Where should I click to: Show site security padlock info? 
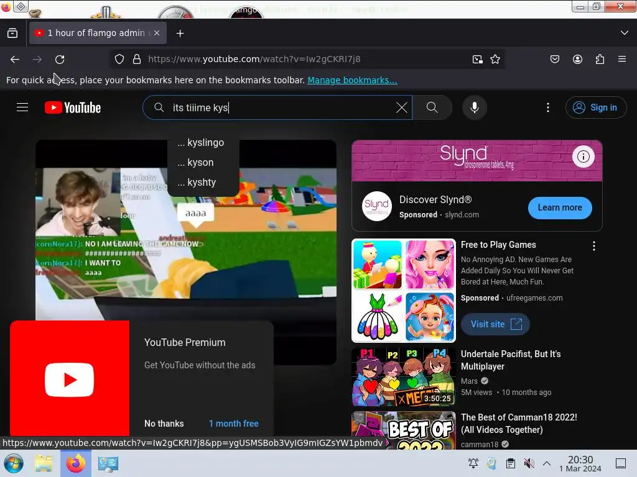coord(137,59)
